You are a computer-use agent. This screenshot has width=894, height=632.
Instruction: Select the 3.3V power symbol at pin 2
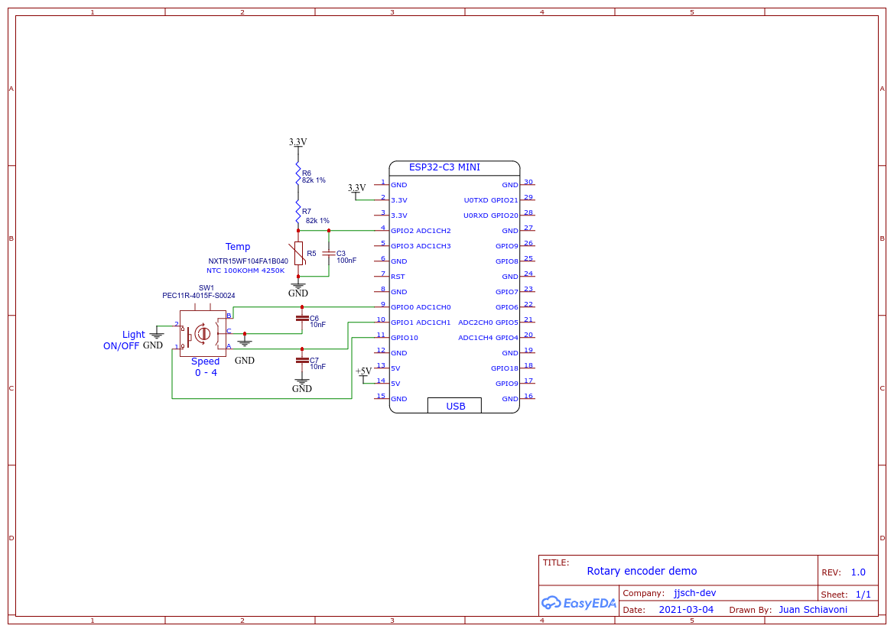coord(357,190)
